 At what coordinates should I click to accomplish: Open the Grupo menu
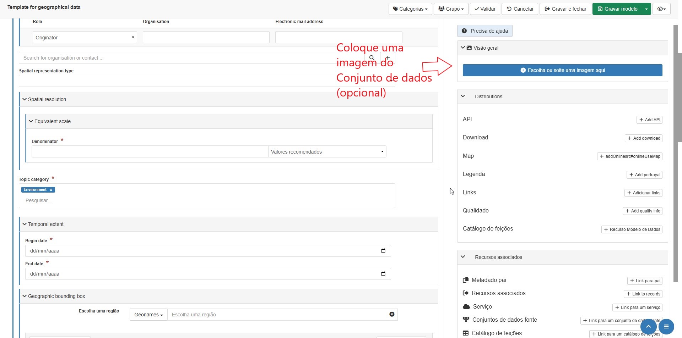pyautogui.click(x=451, y=9)
